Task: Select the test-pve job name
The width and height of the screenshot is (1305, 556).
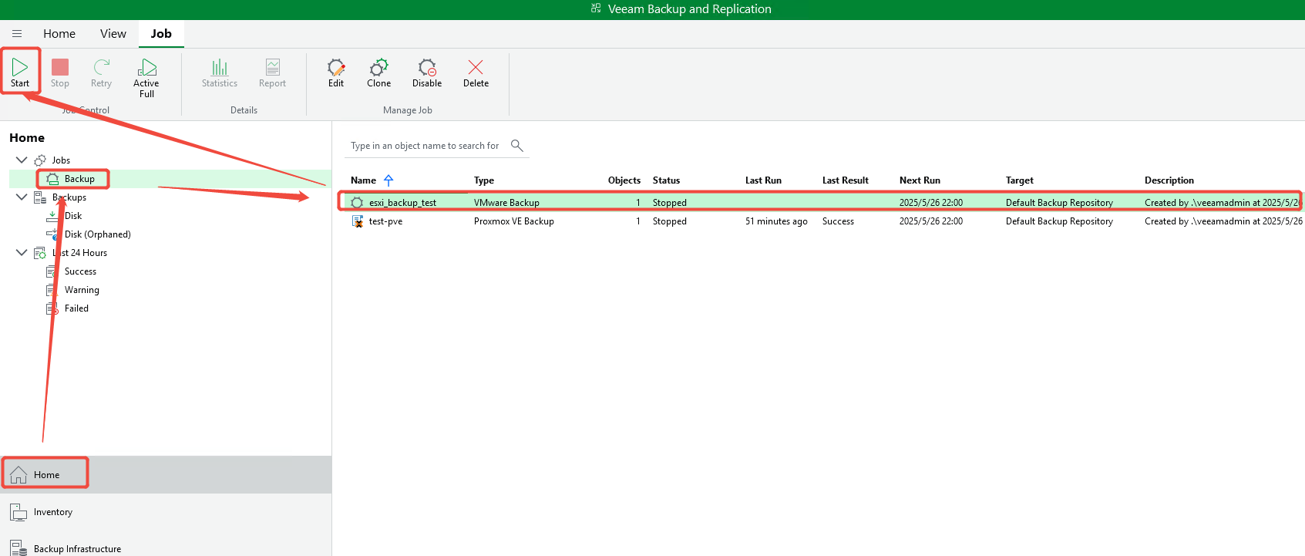Action: pos(385,221)
